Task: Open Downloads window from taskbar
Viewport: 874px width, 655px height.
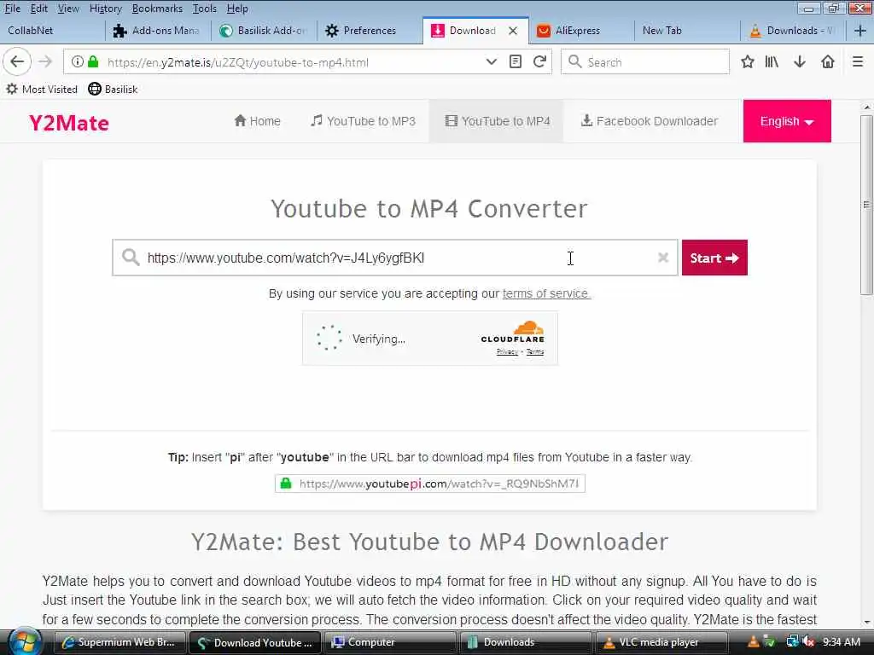Action: coord(525,642)
